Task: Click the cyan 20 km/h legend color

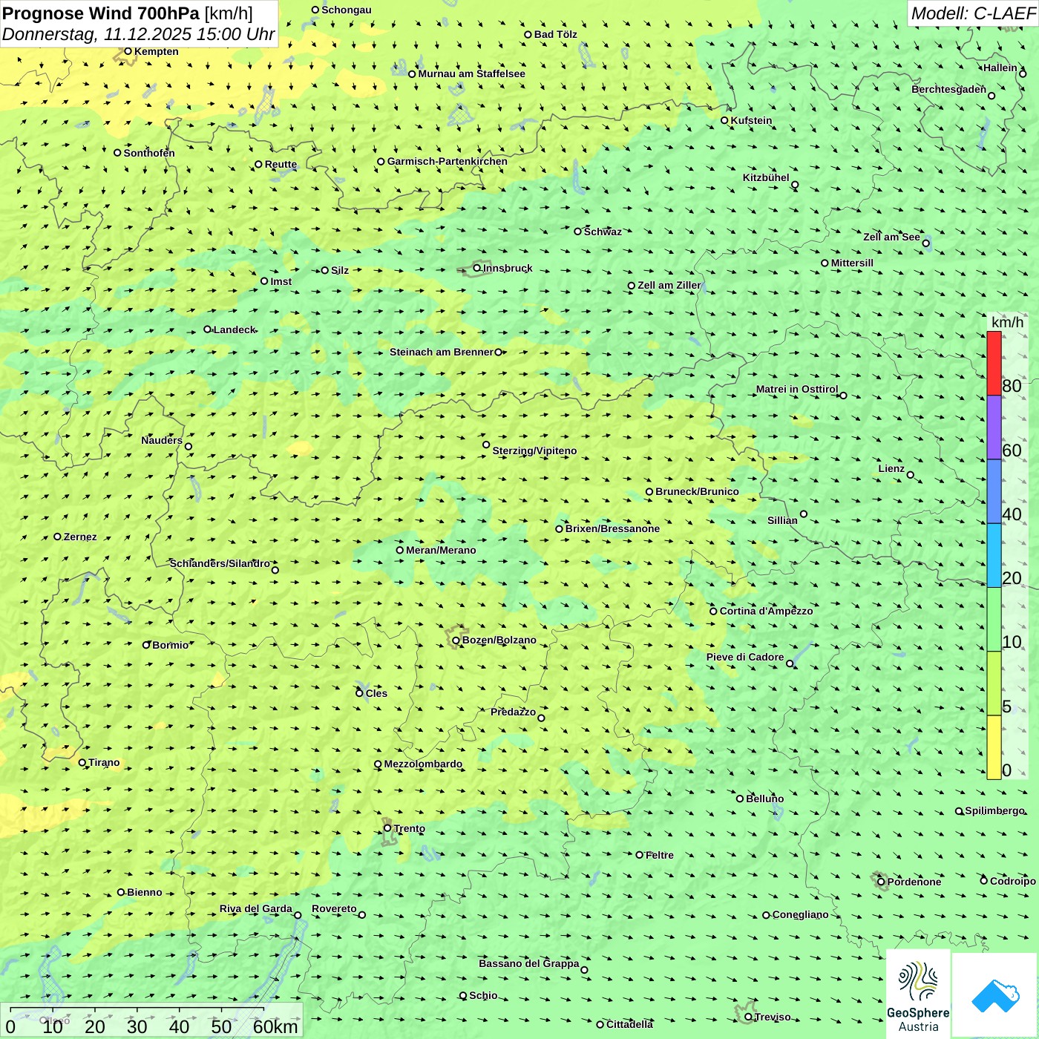Action: pos(994,556)
